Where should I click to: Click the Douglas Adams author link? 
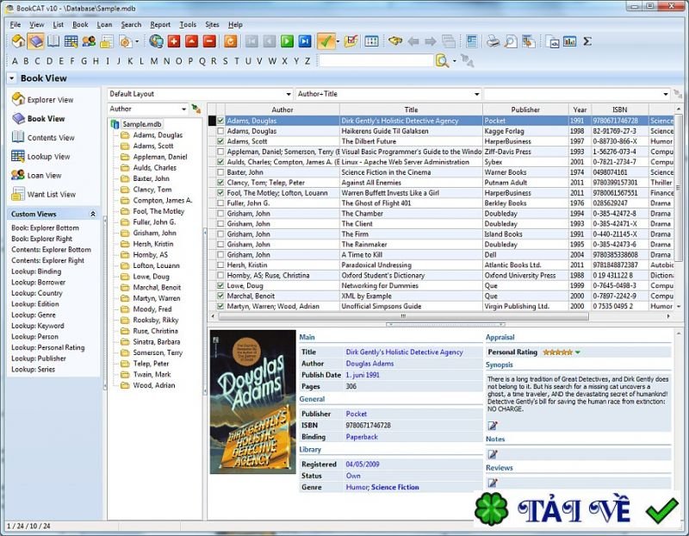coord(370,364)
